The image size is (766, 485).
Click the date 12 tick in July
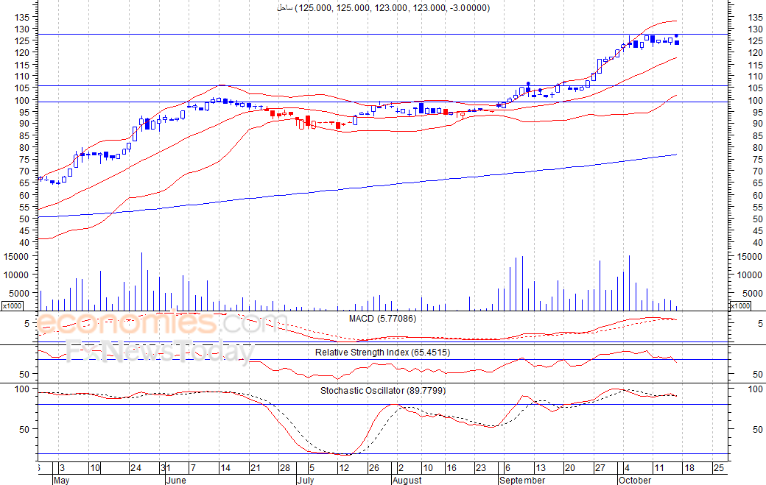pos(344,468)
